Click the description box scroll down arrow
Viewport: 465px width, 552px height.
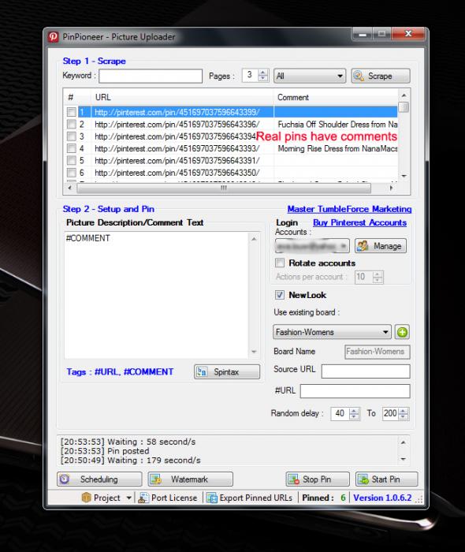[x=254, y=352]
